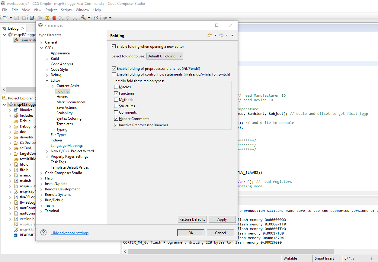Viewport: 378px width, 262px height.
Task: Click the Forward arrow in Folding page header
Action: 221,35
